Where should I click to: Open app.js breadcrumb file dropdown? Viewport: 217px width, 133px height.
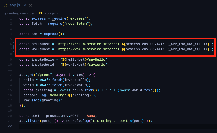pos(49,13)
